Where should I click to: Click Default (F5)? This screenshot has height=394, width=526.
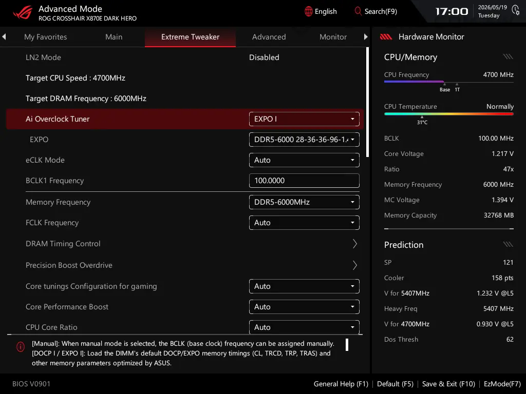tap(395, 384)
